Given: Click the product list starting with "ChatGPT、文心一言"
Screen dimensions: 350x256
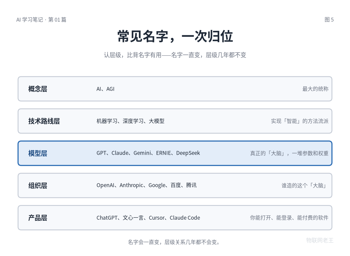Looking at the screenshot, I should coord(148,218).
